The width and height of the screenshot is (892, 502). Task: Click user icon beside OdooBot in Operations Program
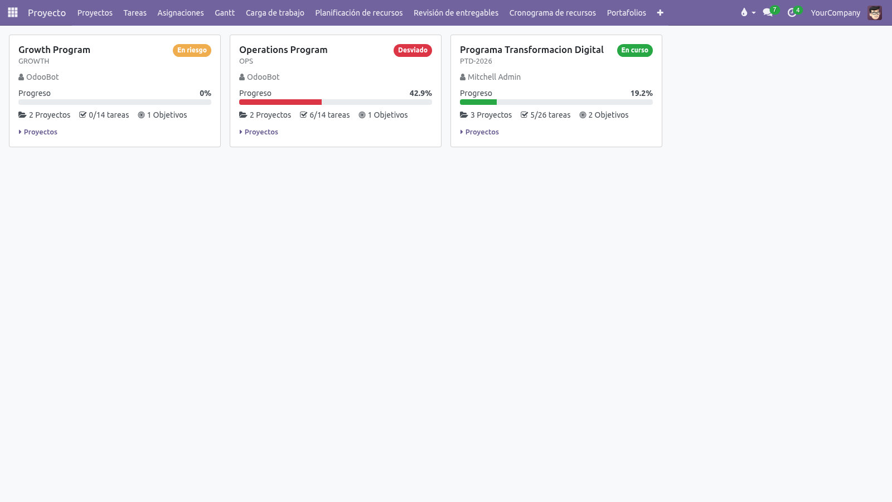point(242,77)
